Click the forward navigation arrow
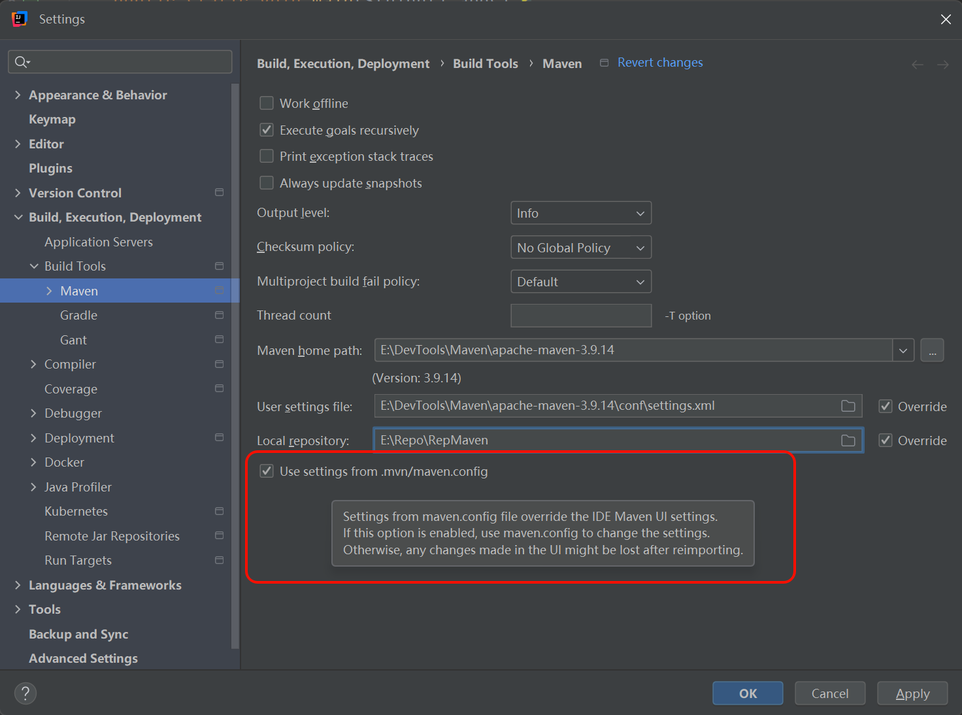 pos(942,64)
